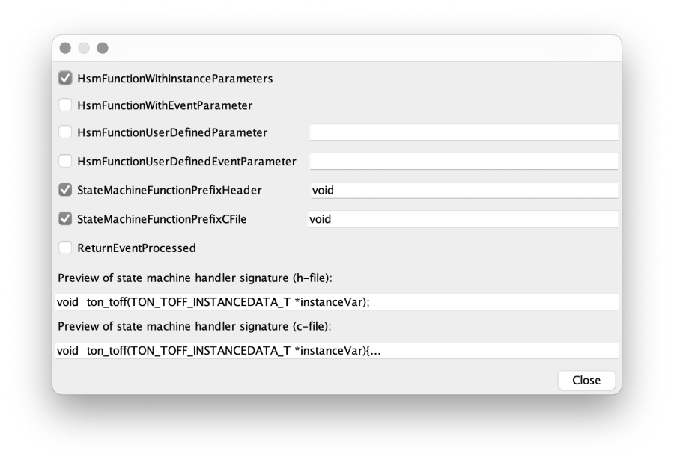The width and height of the screenshot is (674, 463).
Task: Uncheck HsmFunctionWithInstanceParameters checkbox
Action: tap(65, 79)
